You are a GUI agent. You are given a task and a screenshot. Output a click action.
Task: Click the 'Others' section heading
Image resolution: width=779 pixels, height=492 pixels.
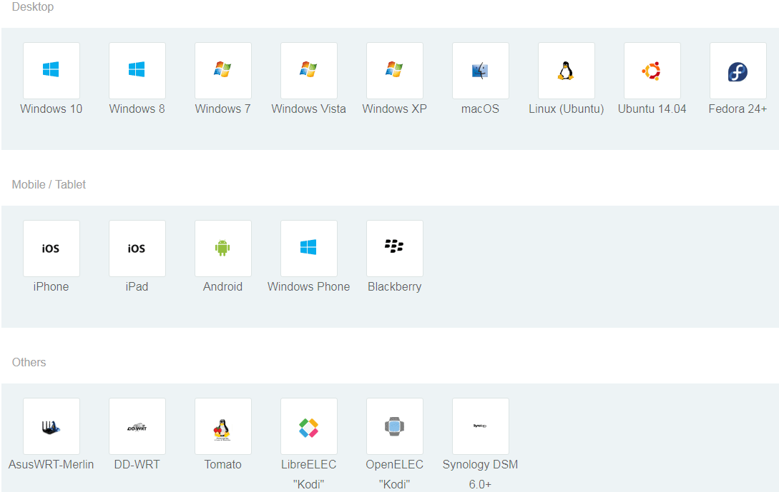pyautogui.click(x=29, y=363)
